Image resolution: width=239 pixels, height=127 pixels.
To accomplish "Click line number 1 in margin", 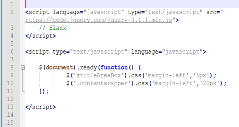I will pyautogui.click(x=12, y=4).
